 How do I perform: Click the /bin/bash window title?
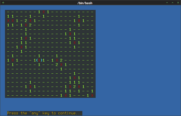click(85, 3)
